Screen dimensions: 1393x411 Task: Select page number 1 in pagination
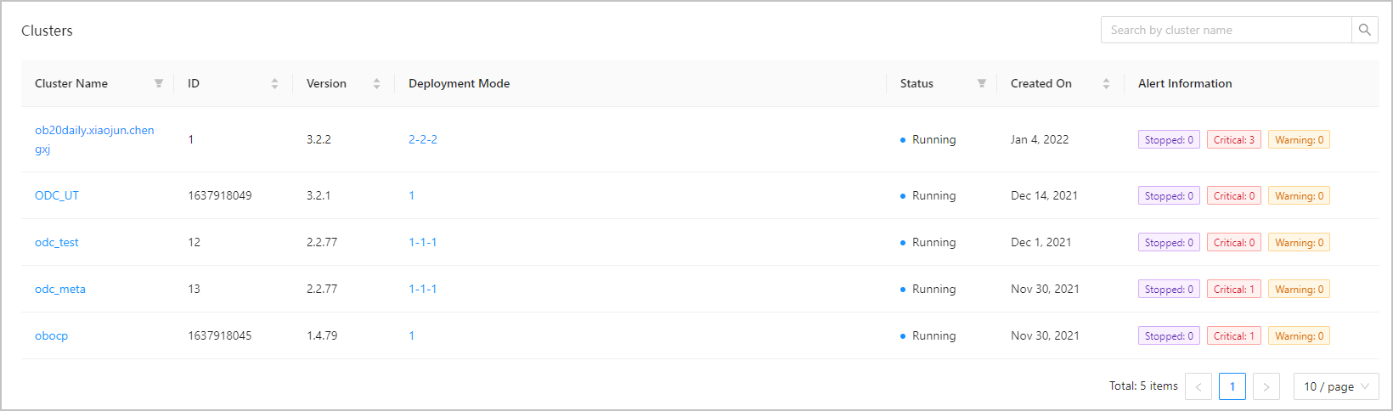click(1232, 386)
